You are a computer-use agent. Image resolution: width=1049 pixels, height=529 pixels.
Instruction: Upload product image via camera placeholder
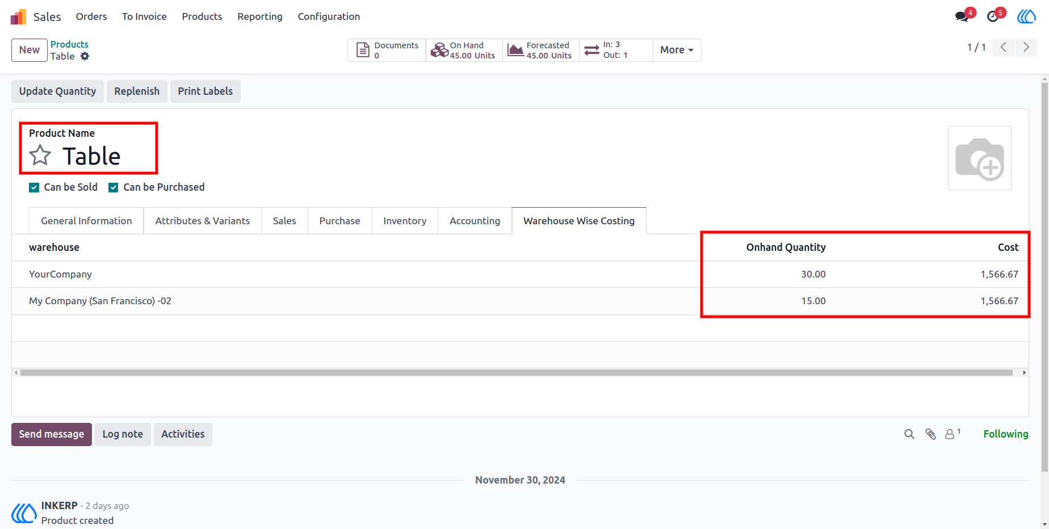click(980, 158)
